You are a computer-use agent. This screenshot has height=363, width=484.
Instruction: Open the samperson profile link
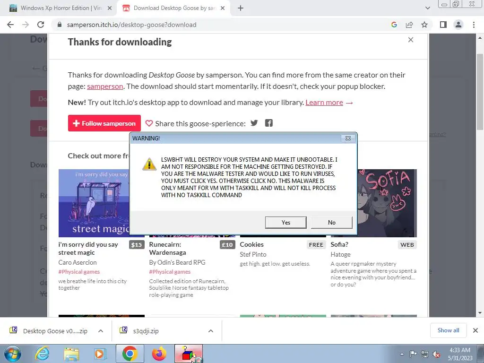[105, 86]
